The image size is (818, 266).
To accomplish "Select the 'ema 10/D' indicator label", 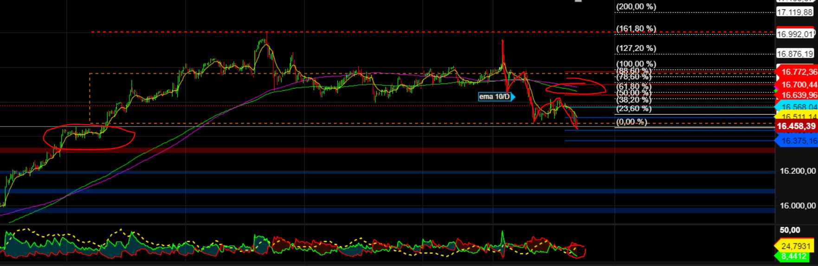I will (497, 97).
